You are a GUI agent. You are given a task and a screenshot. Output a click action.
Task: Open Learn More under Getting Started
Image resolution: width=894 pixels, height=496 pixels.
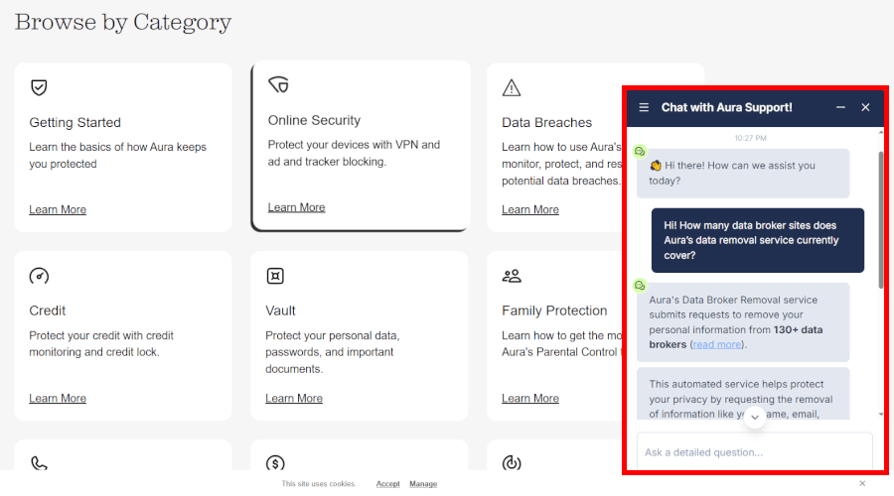(x=58, y=209)
